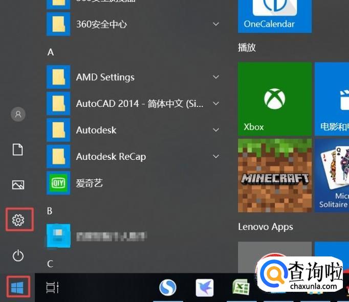Screen dimensions: 349x302
Task: Open the blue S browser taskbar icon
Action: [x=168, y=288]
